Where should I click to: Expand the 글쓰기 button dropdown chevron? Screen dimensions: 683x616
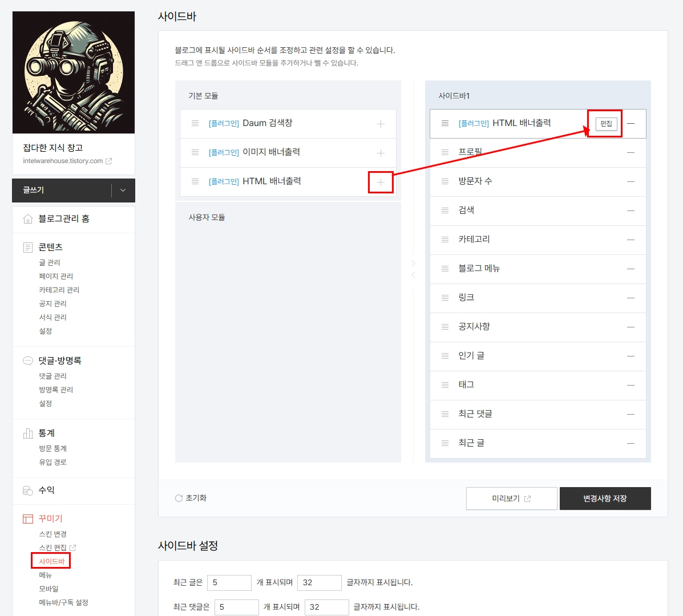(x=123, y=191)
